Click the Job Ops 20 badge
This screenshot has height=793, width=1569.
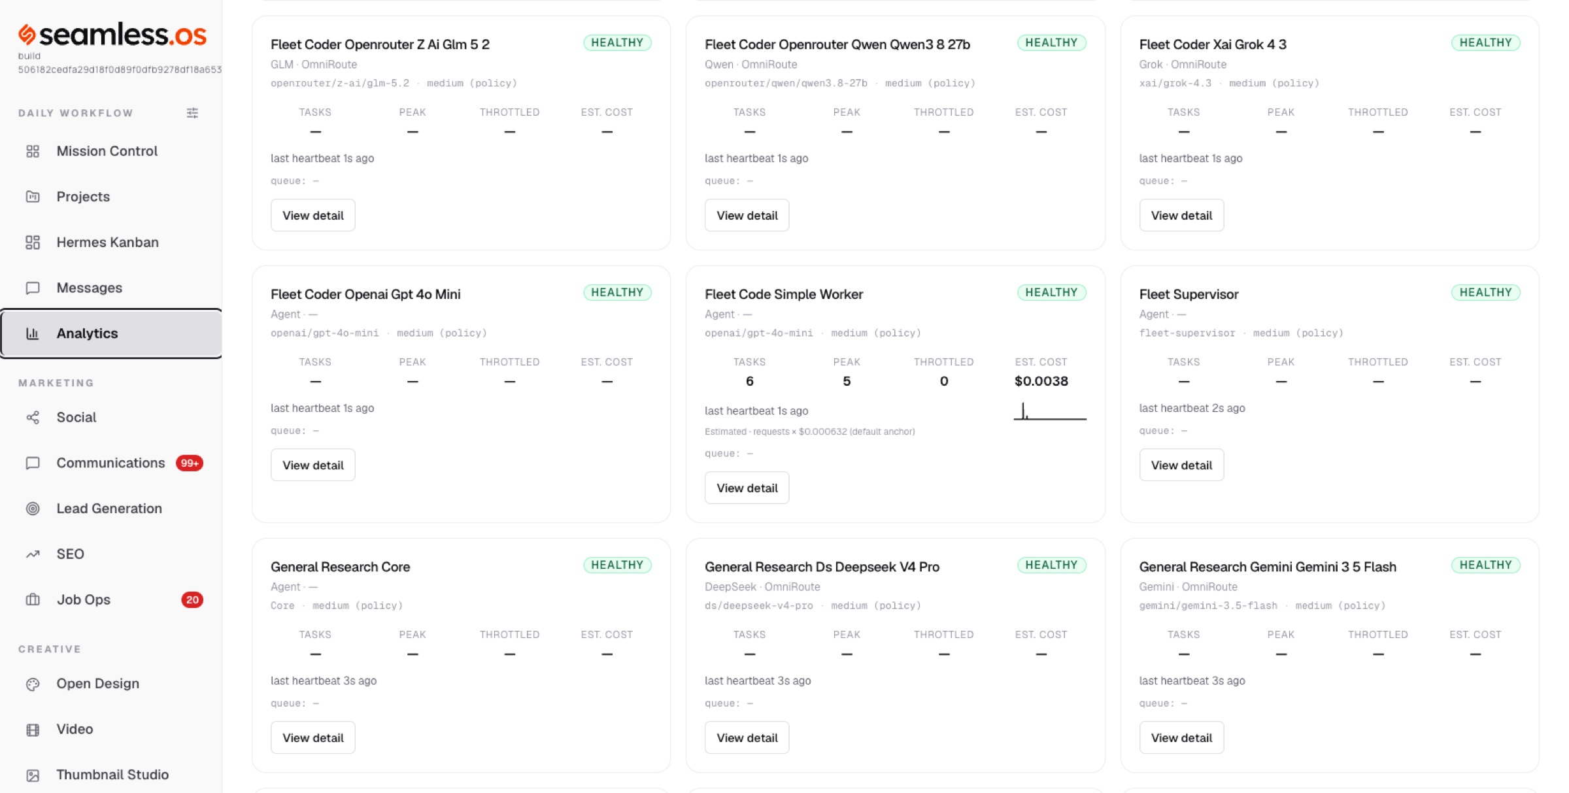click(192, 599)
